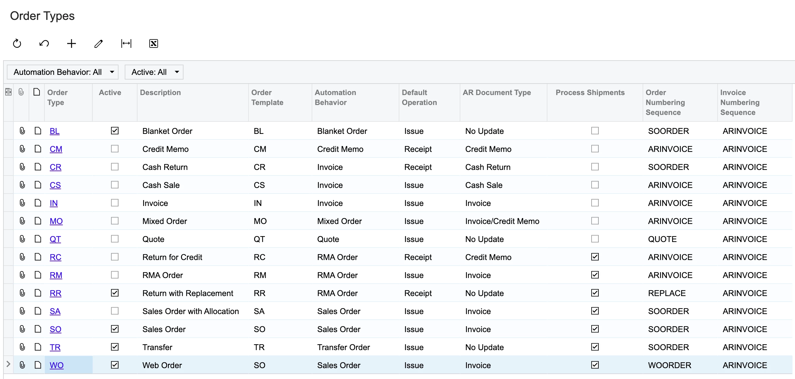Image resolution: width=795 pixels, height=379 pixels.
Task: Add new row with plus icon
Action: click(x=72, y=43)
